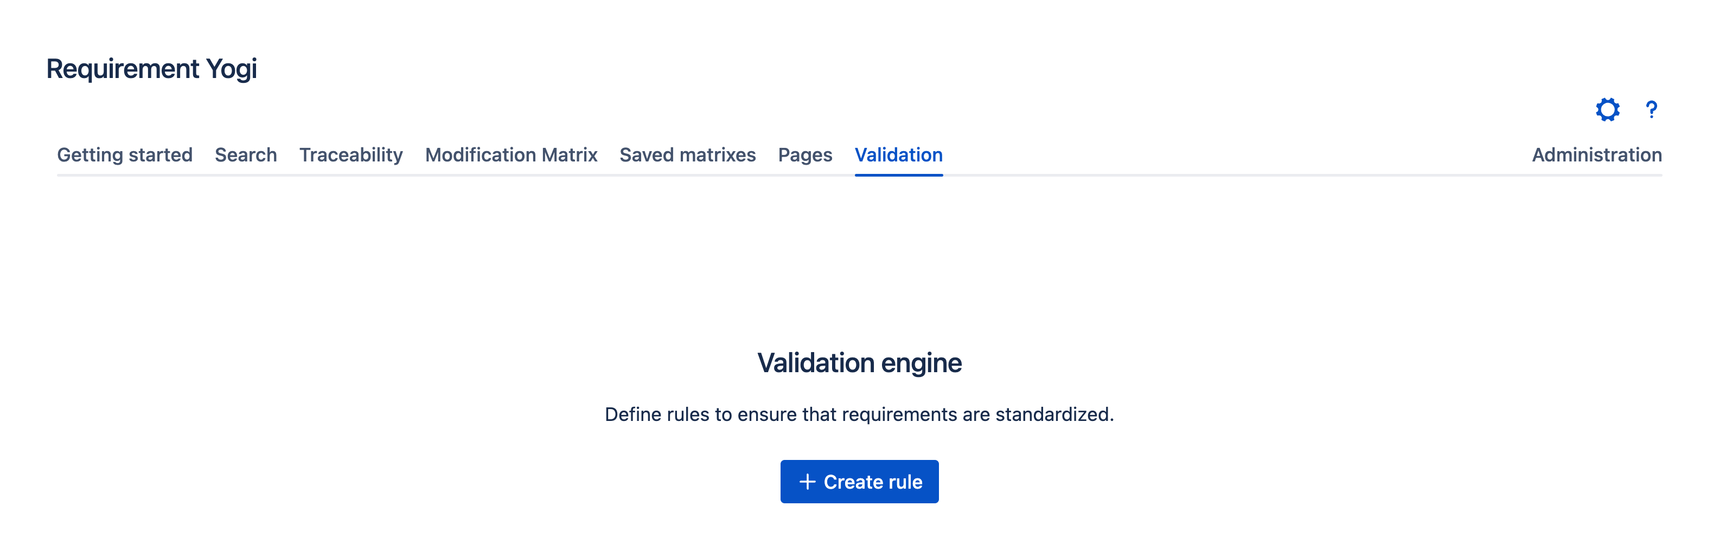Open the Administration tab
The height and width of the screenshot is (558, 1713).
(x=1596, y=155)
